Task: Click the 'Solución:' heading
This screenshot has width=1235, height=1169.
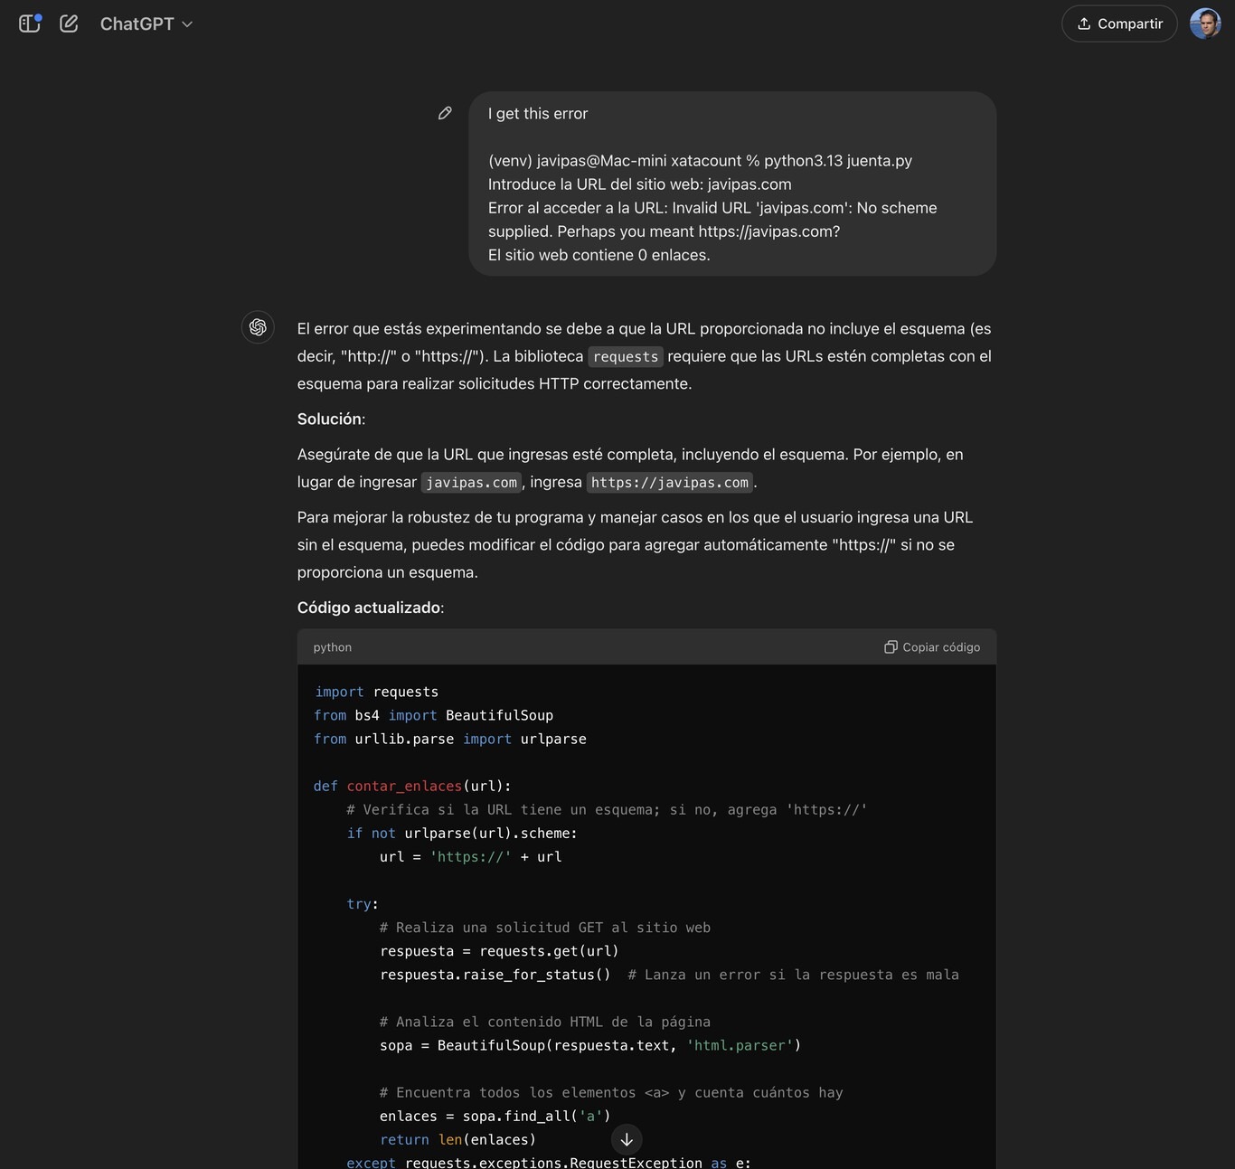Action: pyautogui.click(x=331, y=420)
